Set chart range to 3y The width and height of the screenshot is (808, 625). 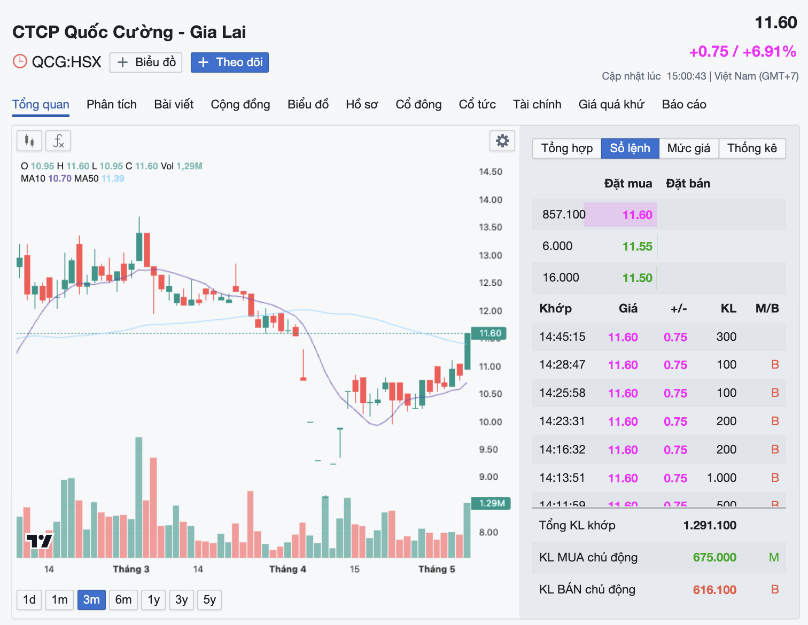click(182, 600)
